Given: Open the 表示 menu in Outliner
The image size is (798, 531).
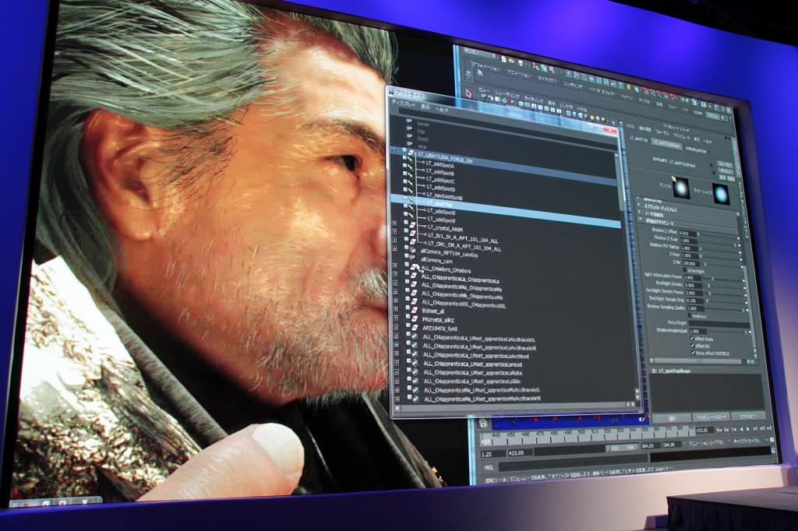Looking at the screenshot, I should [x=425, y=107].
